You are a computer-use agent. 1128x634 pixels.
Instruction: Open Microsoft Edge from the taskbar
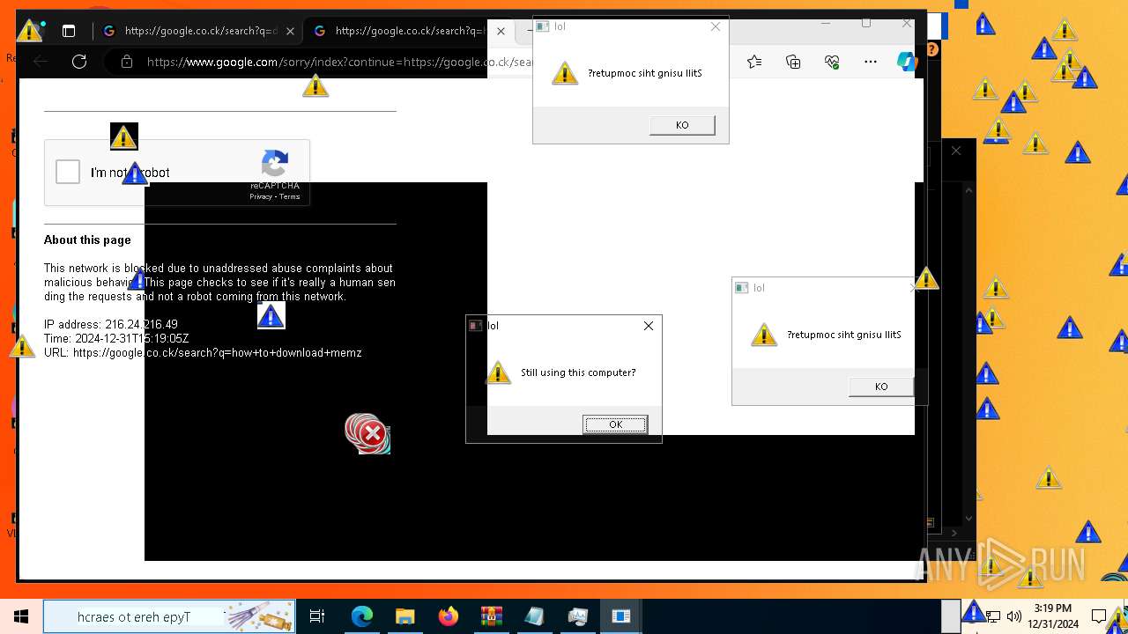pyautogui.click(x=362, y=616)
